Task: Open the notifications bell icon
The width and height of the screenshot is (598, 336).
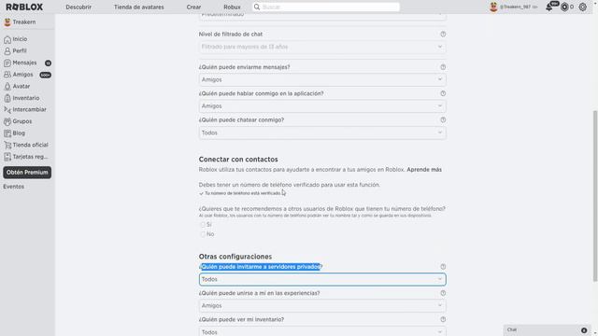Action: 549,7
